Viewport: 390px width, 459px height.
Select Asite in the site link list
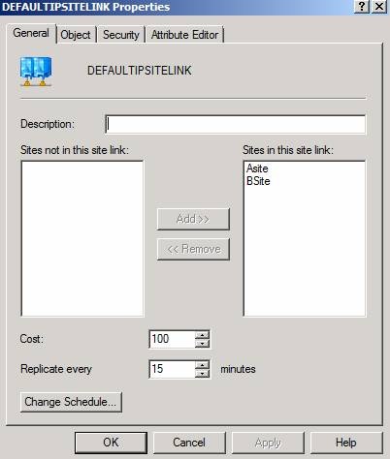tap(257, 168)
